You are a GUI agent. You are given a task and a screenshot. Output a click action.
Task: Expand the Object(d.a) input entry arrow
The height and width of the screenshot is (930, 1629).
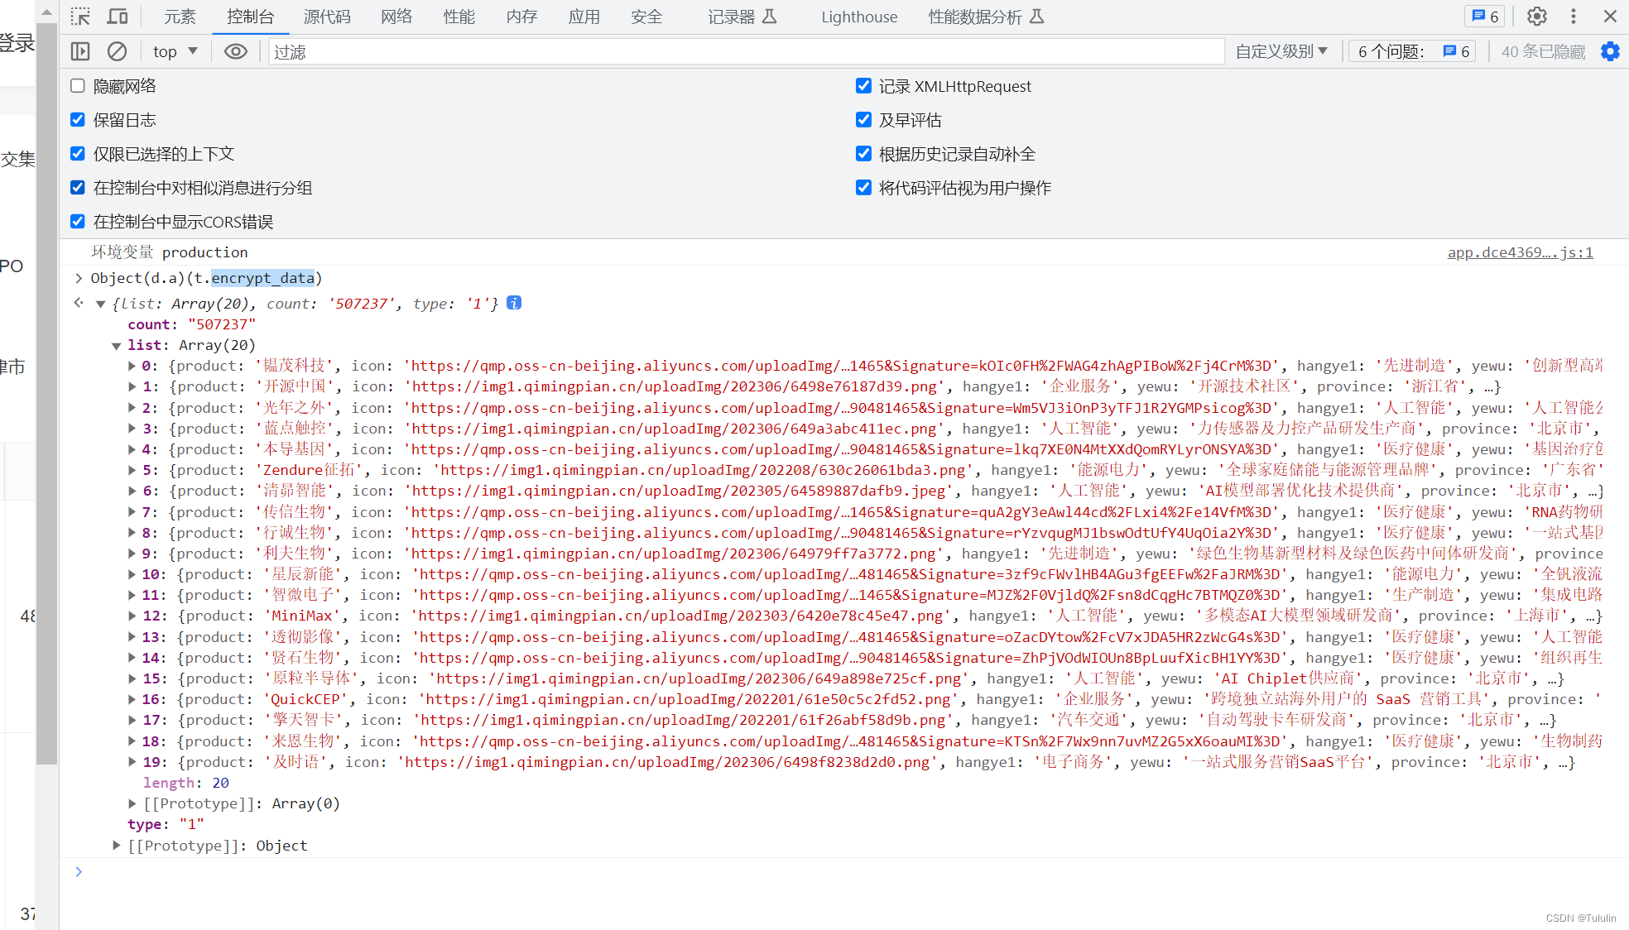coord(79,278)
